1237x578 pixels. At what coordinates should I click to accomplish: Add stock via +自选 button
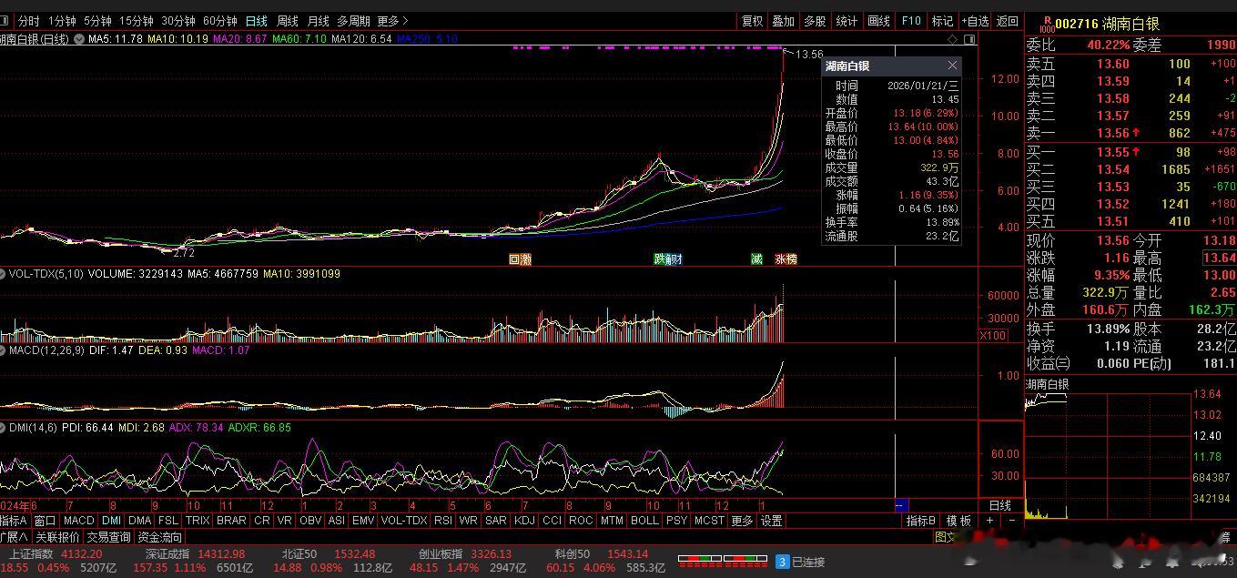click(974, 21)
